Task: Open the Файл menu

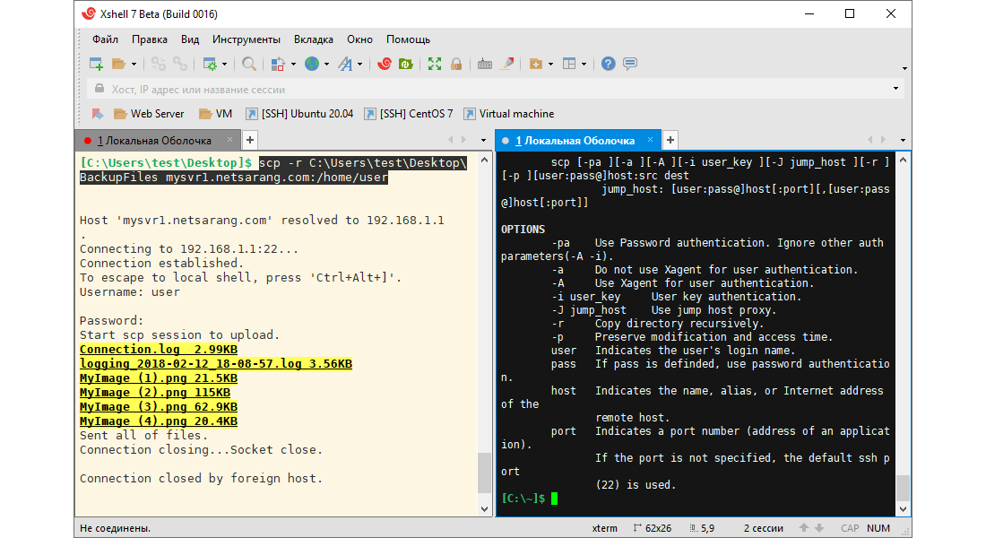Action: [105, 39]
